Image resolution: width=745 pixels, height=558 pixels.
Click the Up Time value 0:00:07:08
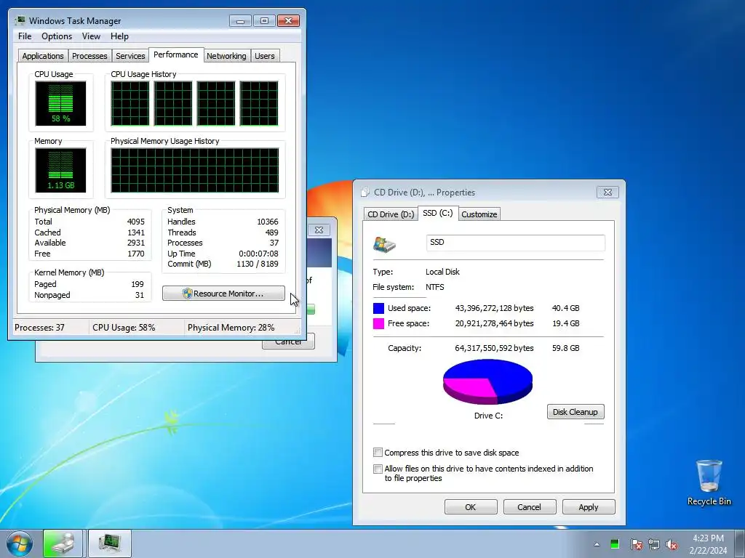point(258,254)
